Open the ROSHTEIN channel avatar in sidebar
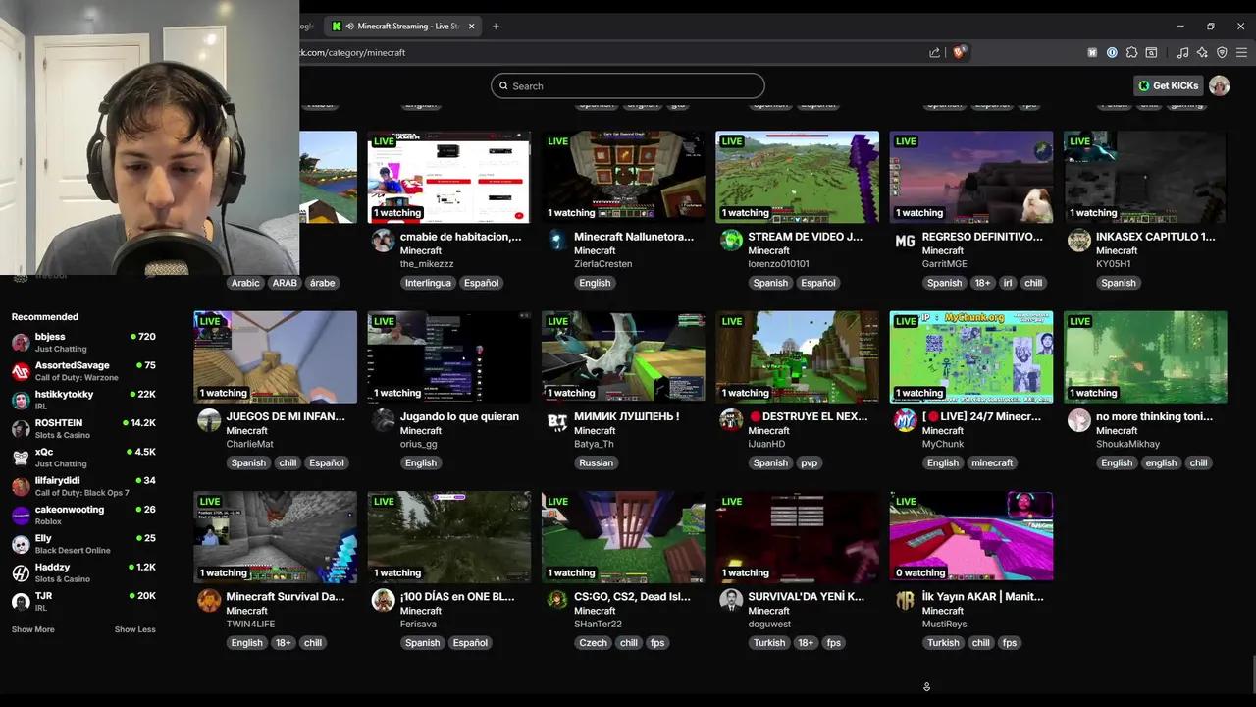1256x707 pixels. [x=21, y=428]
